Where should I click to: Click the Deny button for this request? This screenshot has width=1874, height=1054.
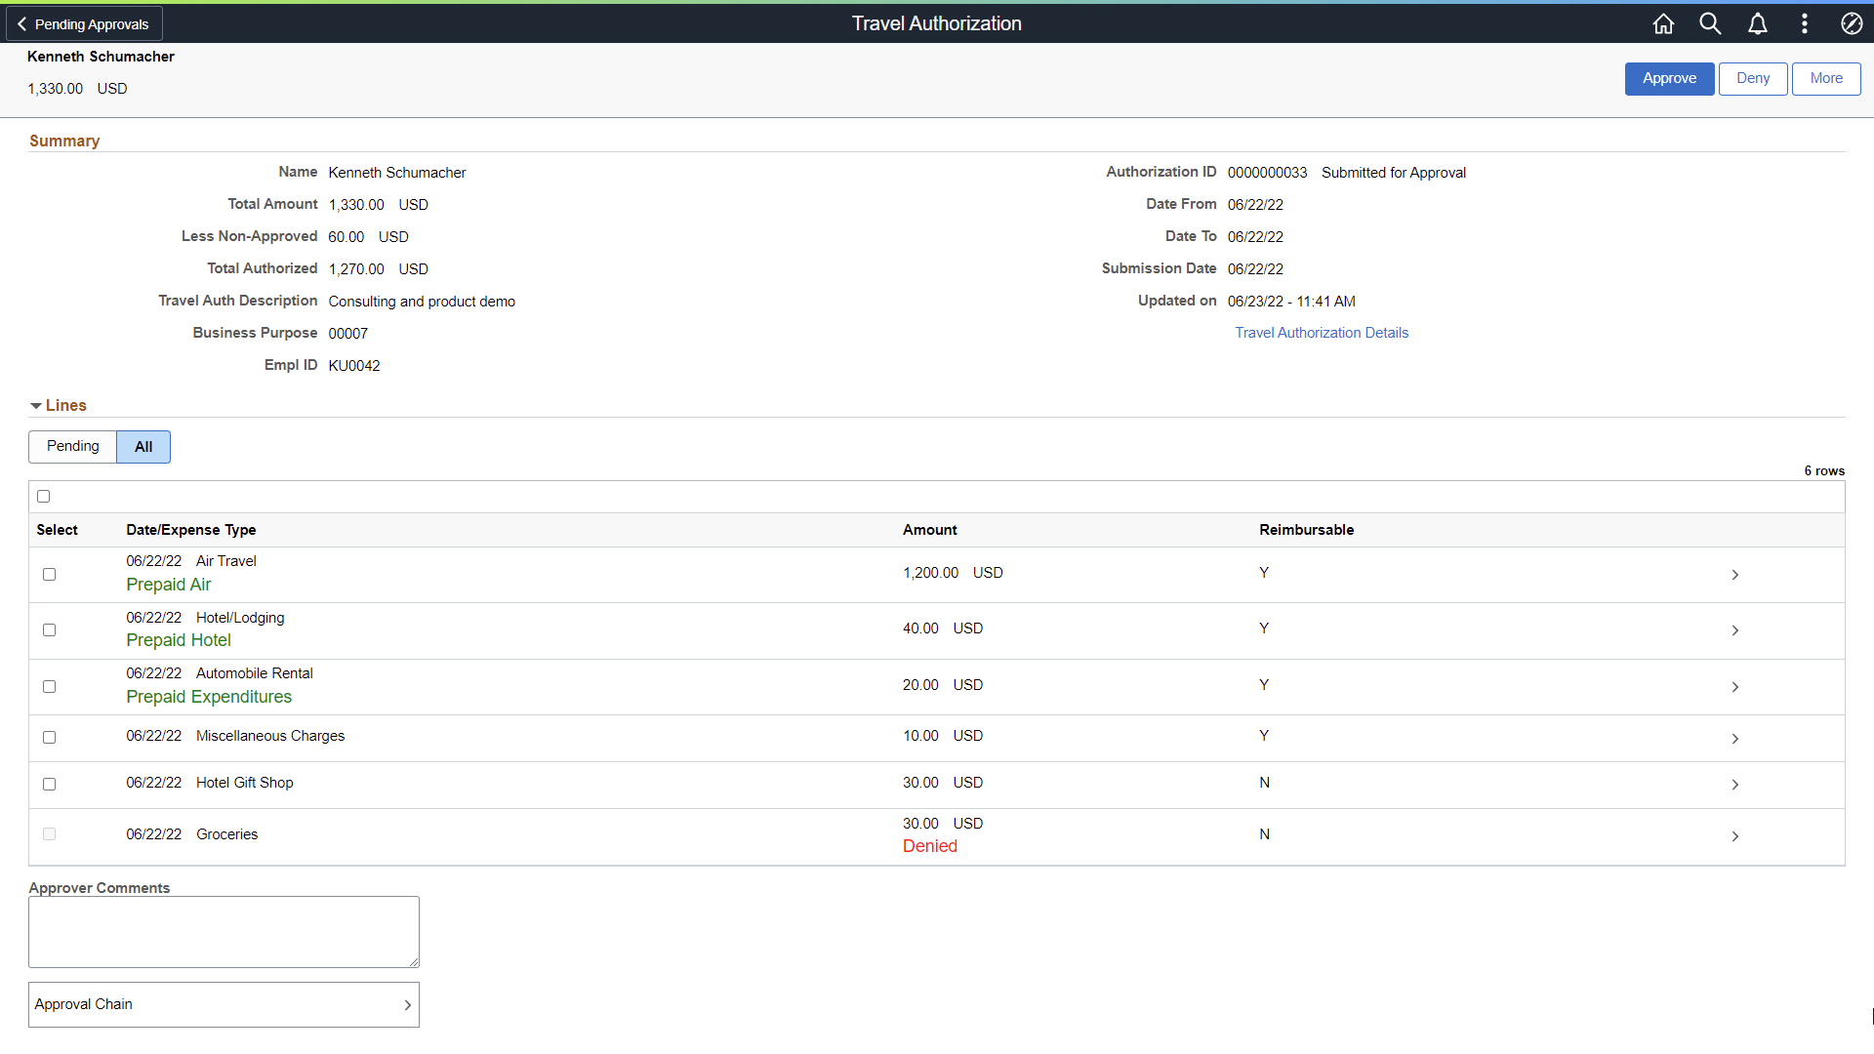1753,78
